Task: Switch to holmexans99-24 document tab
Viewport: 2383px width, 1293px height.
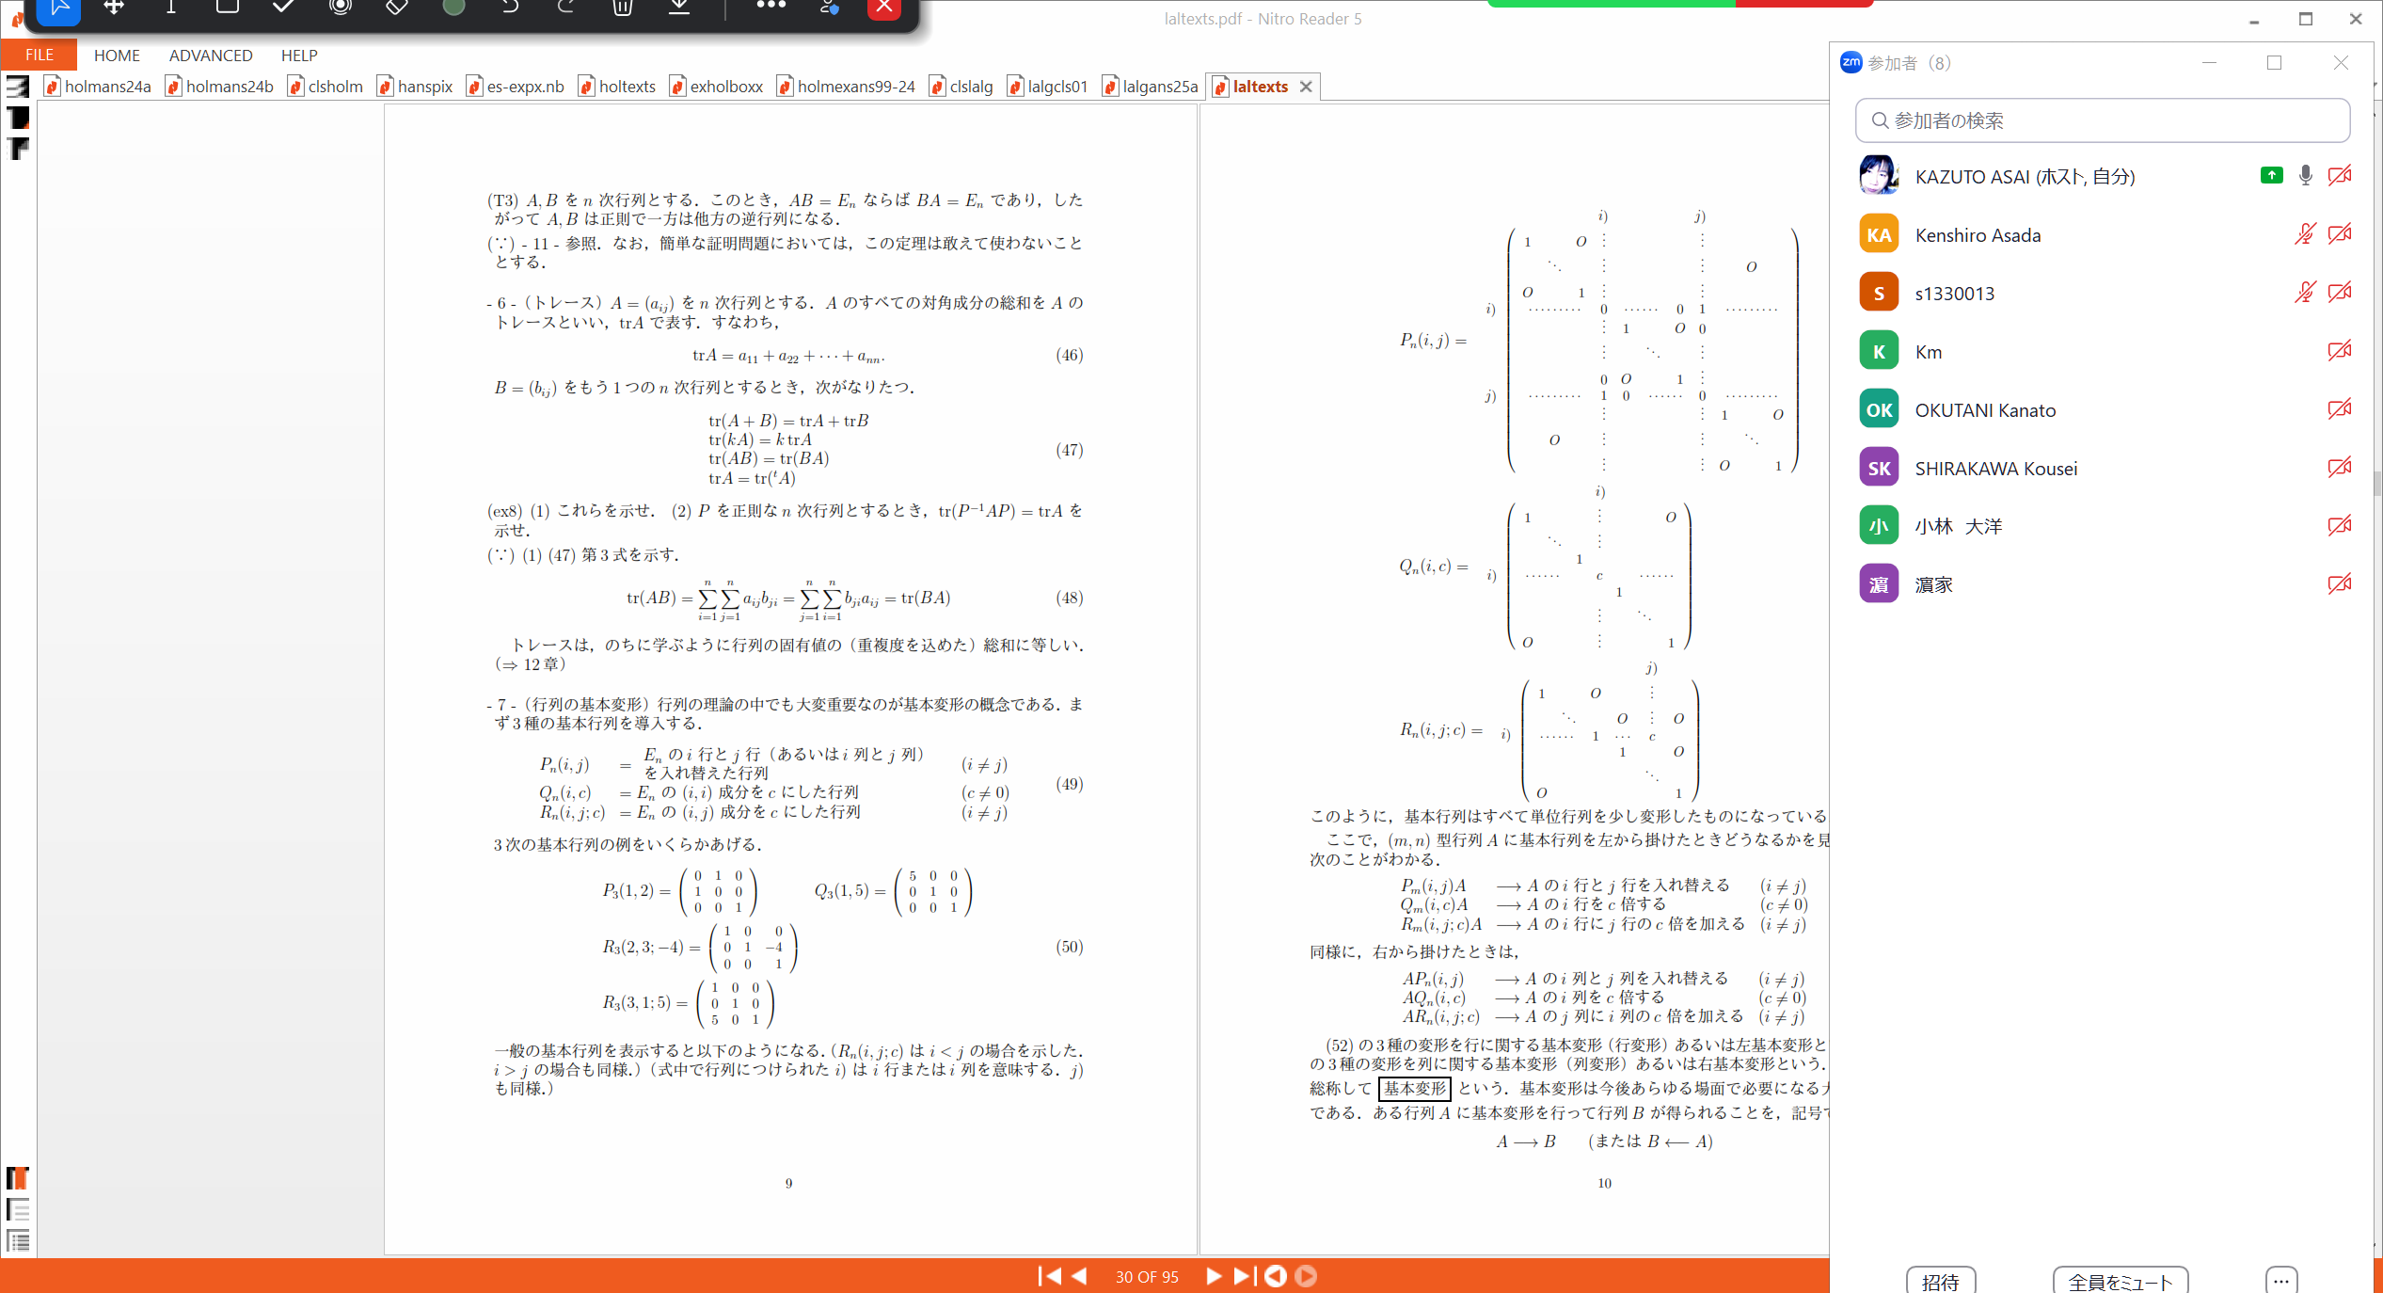Action: tap(846, 87)
